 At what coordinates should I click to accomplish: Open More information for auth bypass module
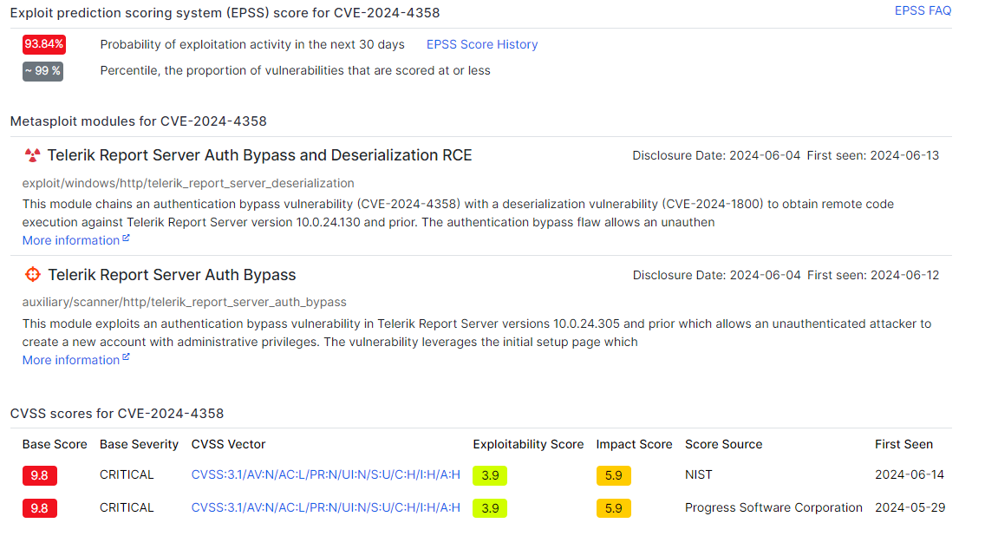(x=70, y=359)
